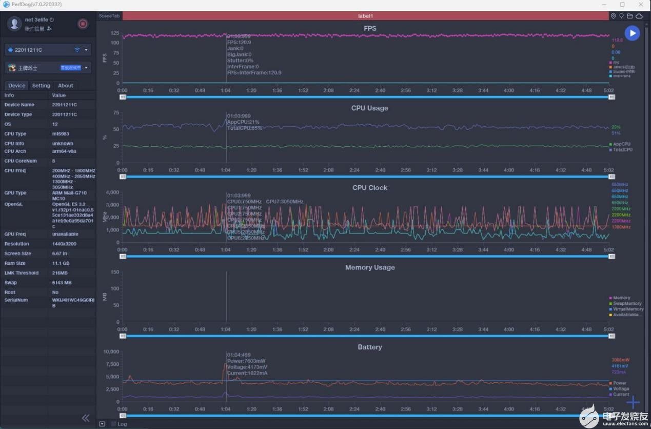Stop recording with the red record button
Image resolution: width=651 pixels, height=429 pixels.
[x=83, y=24]
